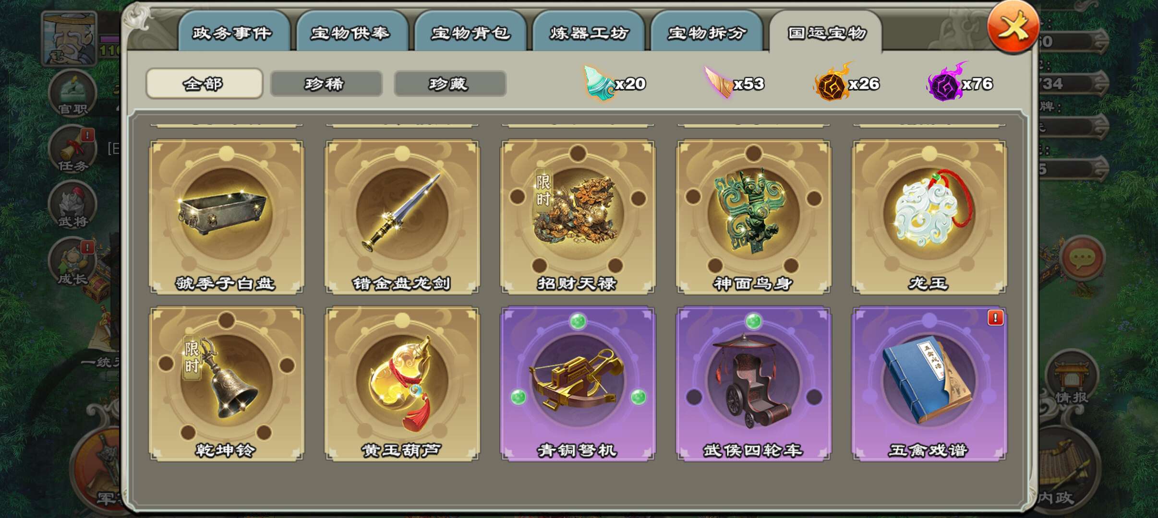
Task: Open the 错金盘龙剑 sword treasure
Action: [x=402, y=217]
